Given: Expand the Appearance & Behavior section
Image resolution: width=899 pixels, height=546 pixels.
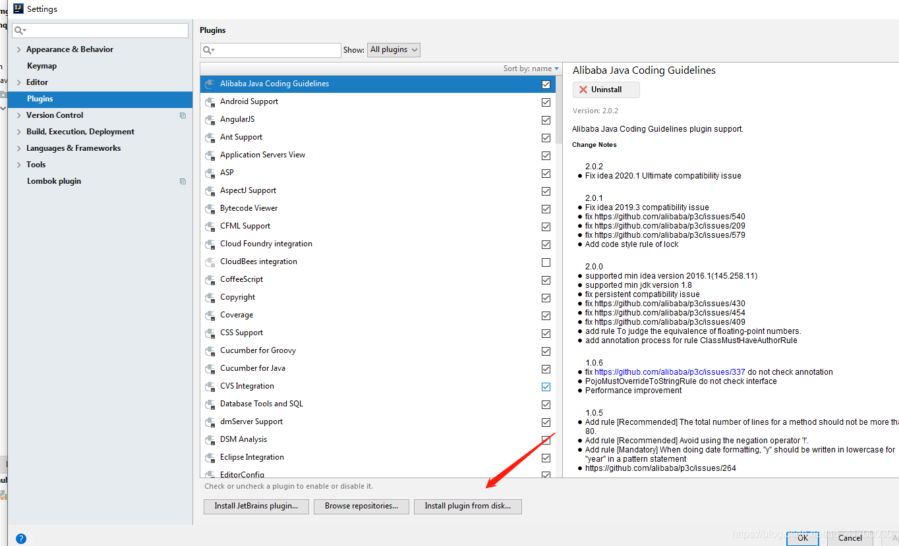Looking at the screenshot, I should [x=18, y=49].
